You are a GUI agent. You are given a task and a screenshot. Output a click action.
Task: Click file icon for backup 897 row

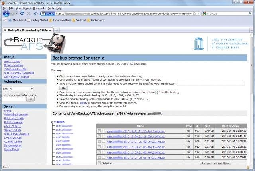tap(104, 131)
